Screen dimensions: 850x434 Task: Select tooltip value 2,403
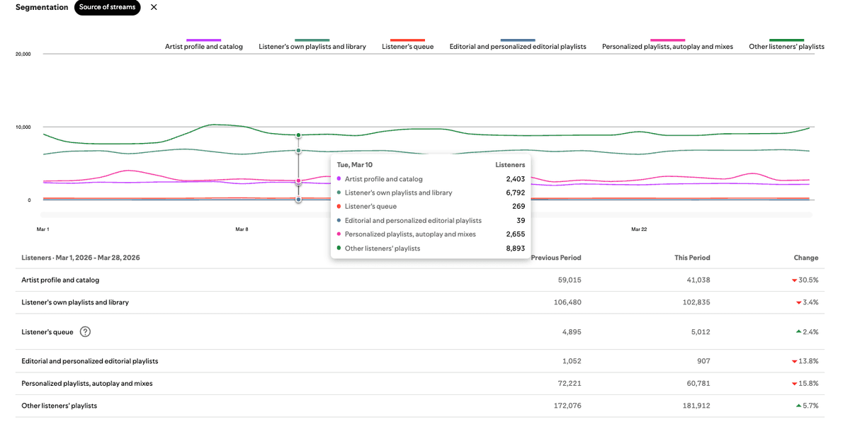click(515, 179)
